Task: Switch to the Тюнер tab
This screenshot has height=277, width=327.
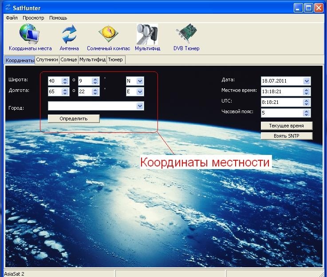Action: (115, 59)
